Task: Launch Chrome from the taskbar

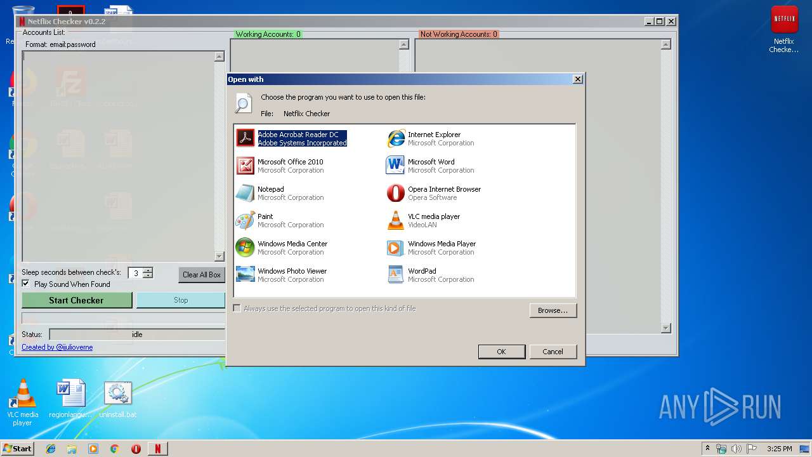Action: (115, 449)
